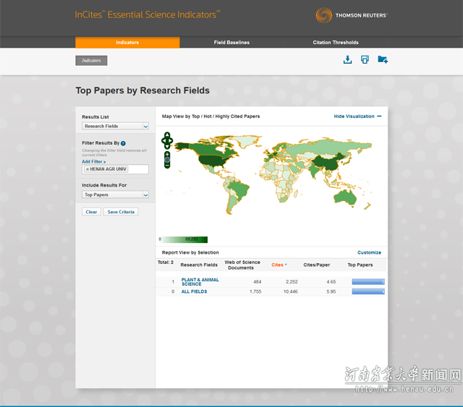
Task: Zoom in on the map
Action: pos(167,155)
